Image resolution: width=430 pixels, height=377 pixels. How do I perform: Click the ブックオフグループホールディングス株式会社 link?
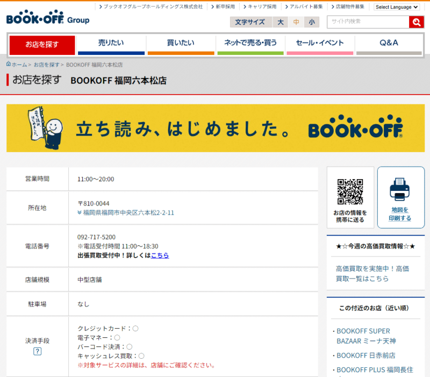point(151,6)
